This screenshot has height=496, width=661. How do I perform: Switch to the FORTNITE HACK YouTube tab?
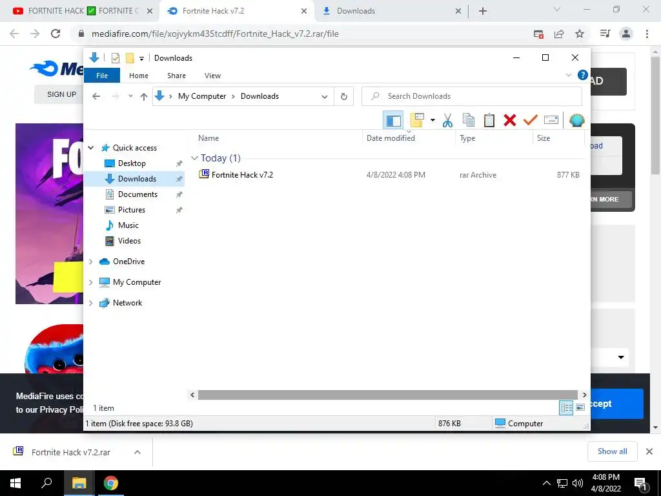76,11
